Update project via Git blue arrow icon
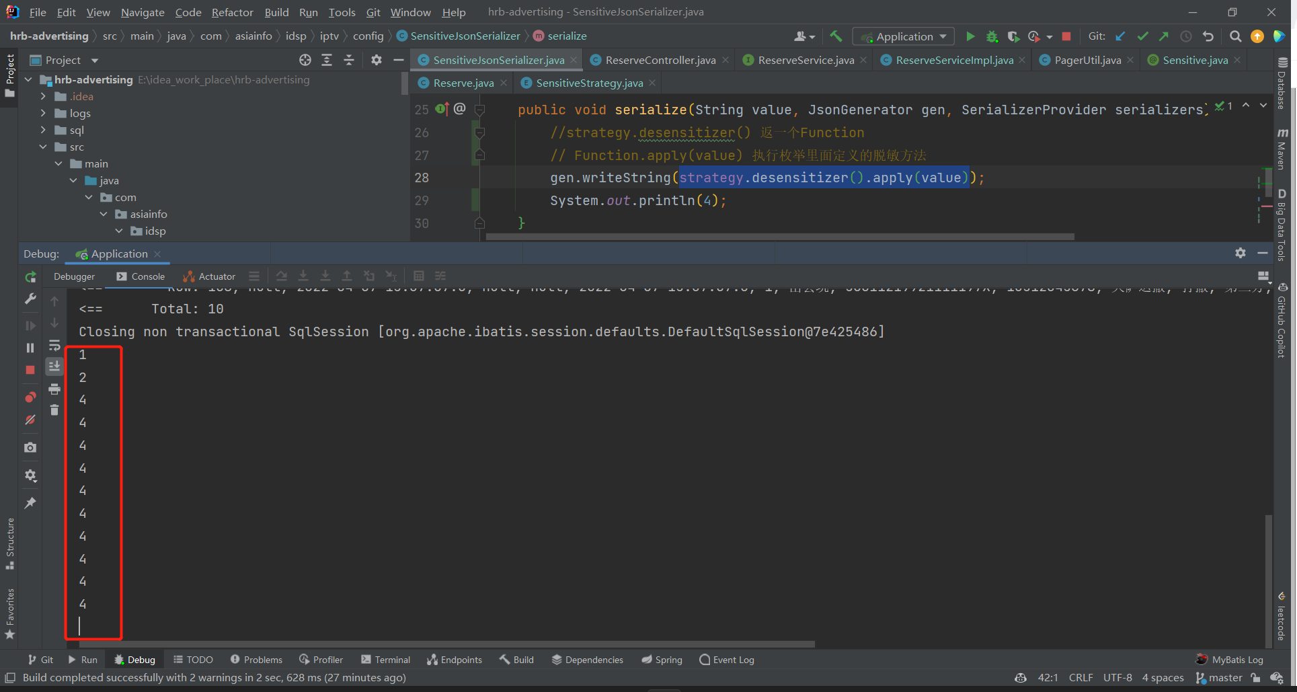Viewport: 1297px width, 692px height. (x=1120, y=36)
